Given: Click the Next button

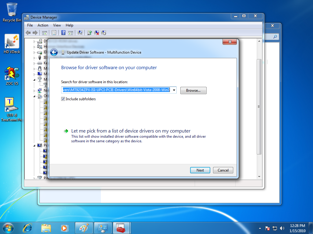Looking at the screenshot, I should [200, 170].
